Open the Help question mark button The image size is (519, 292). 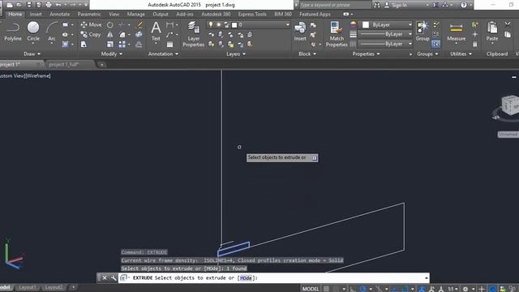(x=463, y=5)
